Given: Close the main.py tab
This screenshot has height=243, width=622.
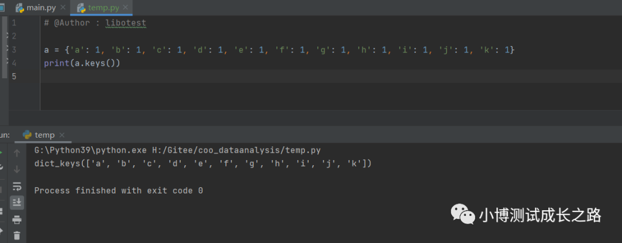Looking at the screenshot, I should [63, 7].
